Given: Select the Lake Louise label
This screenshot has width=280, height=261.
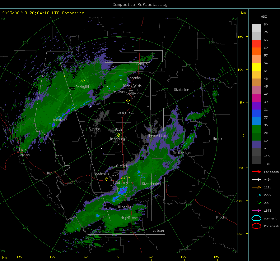Looking at the screenshot, I should click(24, 152).
